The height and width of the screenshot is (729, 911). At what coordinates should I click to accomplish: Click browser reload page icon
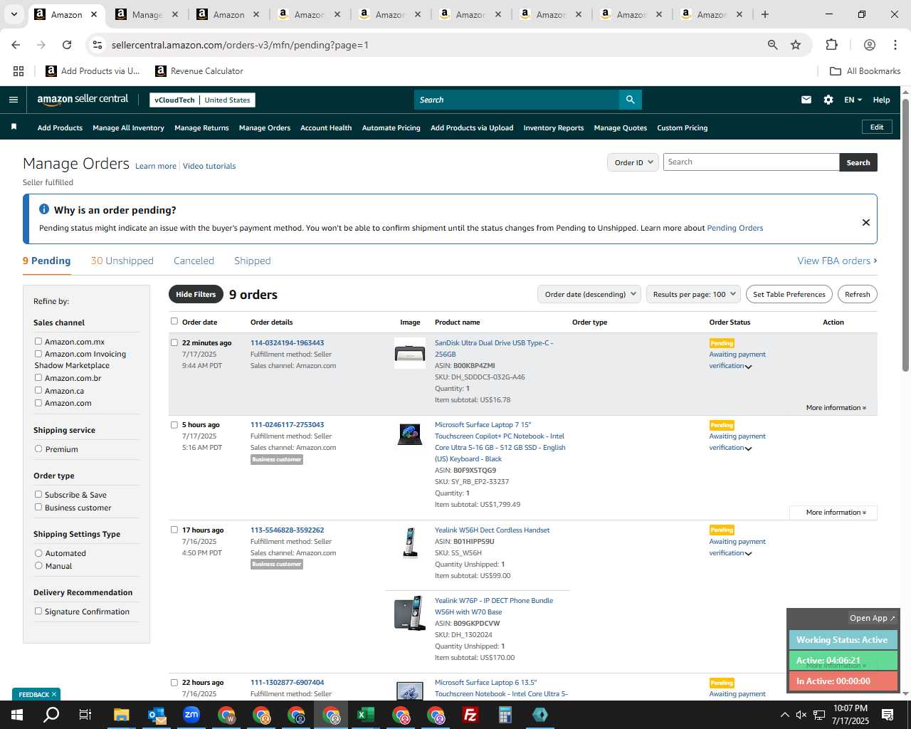67,45
